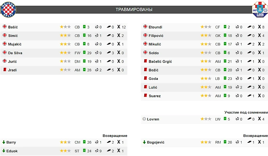Screen dimensions: 268x156
Task: Click green appearances icon in Mujakić row
Action: (84, 44)
